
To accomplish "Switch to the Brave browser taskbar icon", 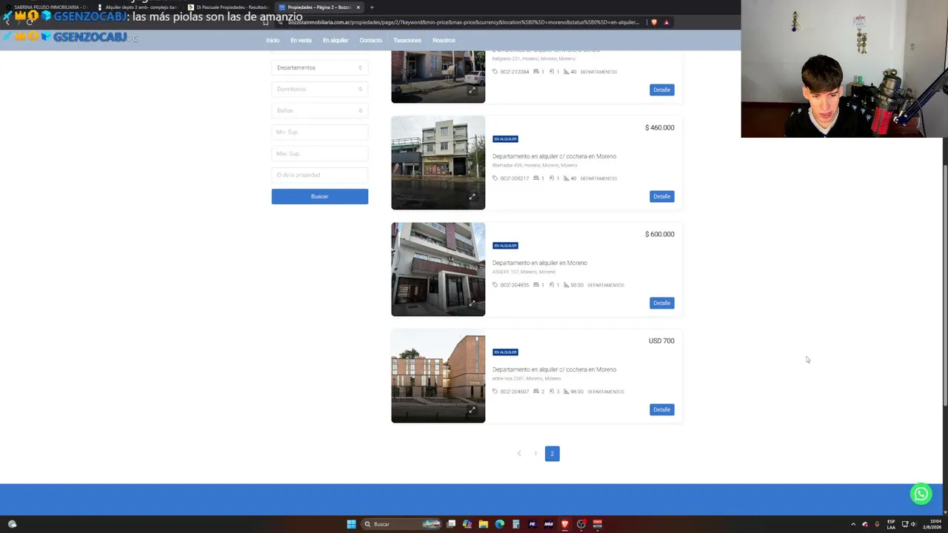I will pos(564,524).
